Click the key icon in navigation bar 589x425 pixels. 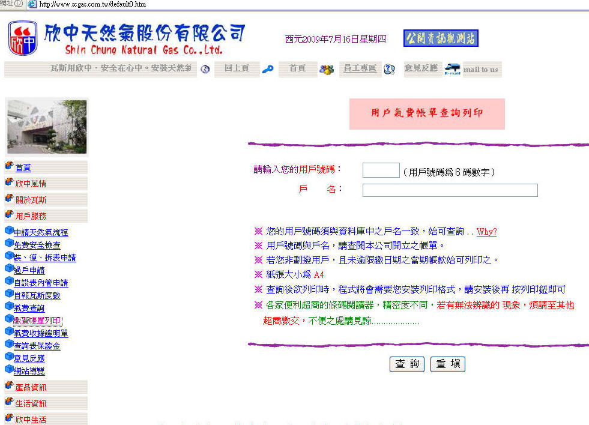pos(268,69)
